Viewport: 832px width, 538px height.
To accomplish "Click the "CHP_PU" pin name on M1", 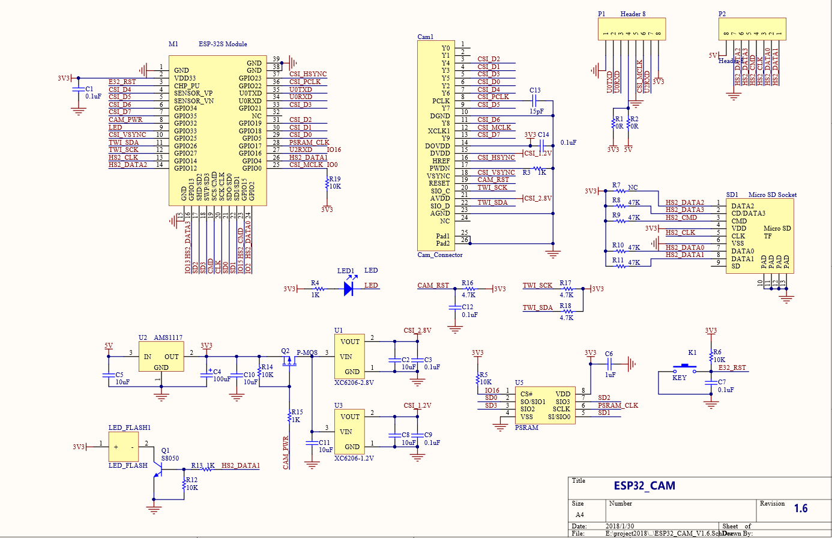I will coord(187,86).
